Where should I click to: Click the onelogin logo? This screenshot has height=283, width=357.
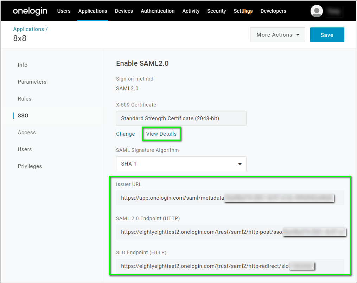pyautogui.click(x=30, y=11)
